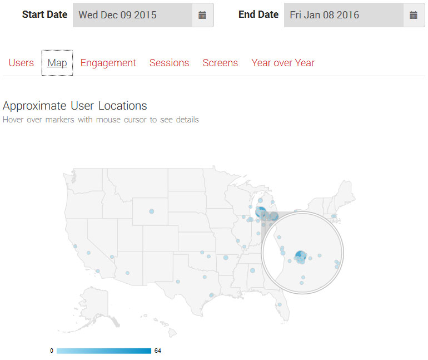
Task: Open the Engagement tab
Action: pyautogui.click(x=108, y=63)
